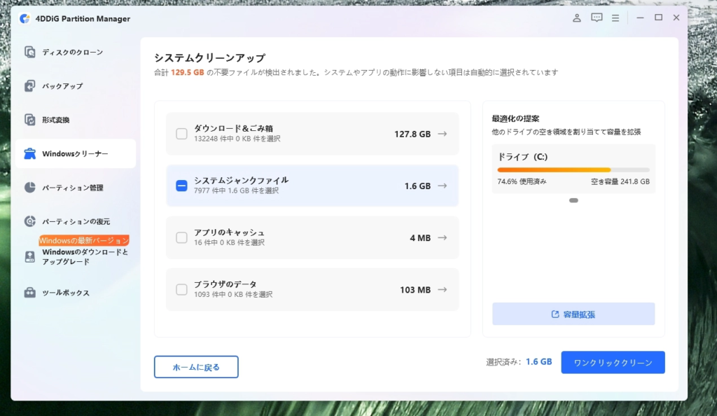Expand the system junk files arrow
717x416 pixels.
pos(442,186)
